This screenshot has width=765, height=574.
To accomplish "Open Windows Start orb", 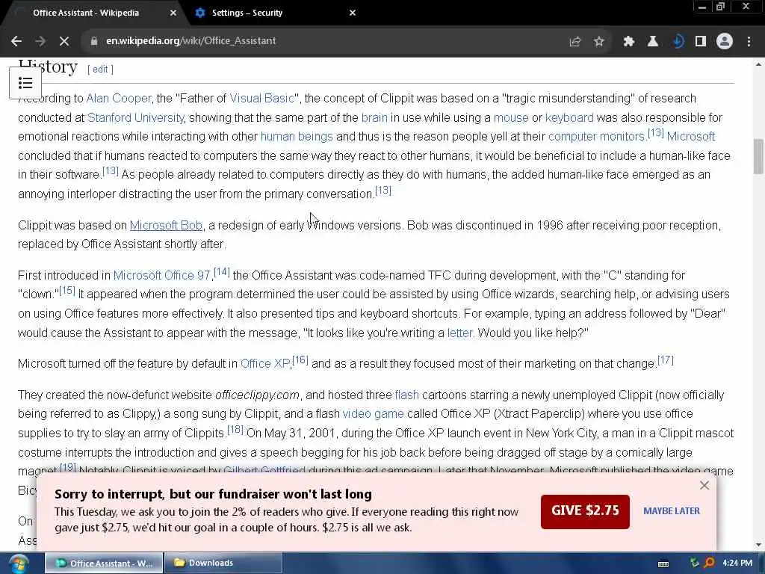I will [x=19, y=563].
